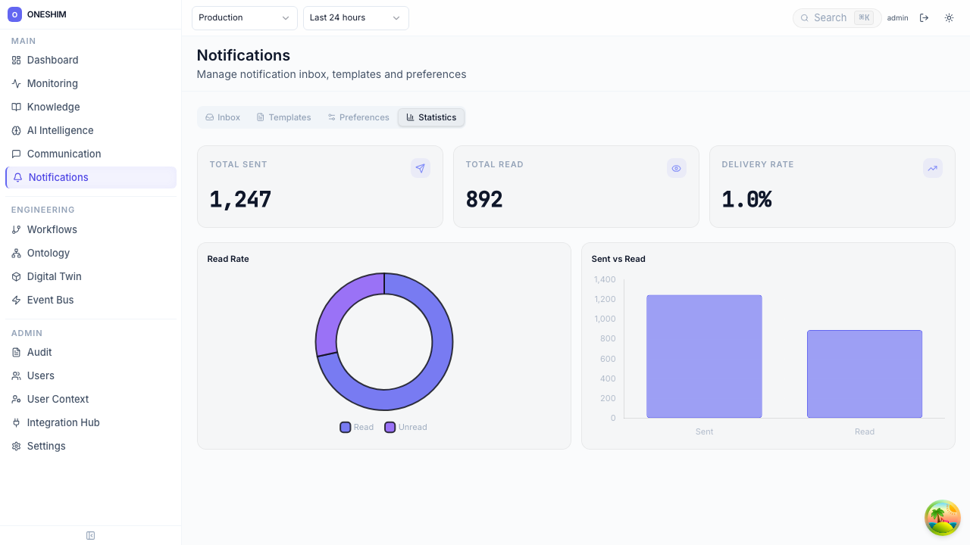Toggle the Unread series in chart legend
This screenshot has width=970, height=545.
click(x=405, y=427)
